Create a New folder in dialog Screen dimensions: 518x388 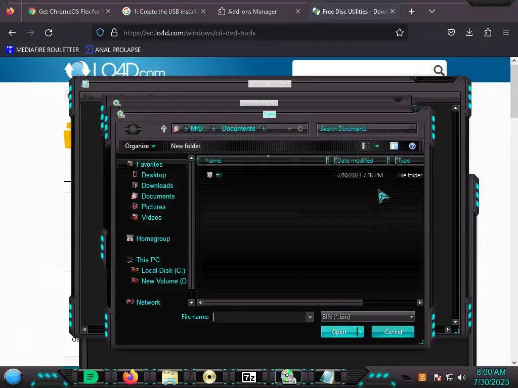[x=186, y=146]
